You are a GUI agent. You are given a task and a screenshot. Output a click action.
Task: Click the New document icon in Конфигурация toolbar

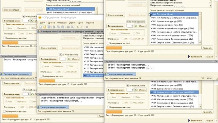(x=41, y=27)
